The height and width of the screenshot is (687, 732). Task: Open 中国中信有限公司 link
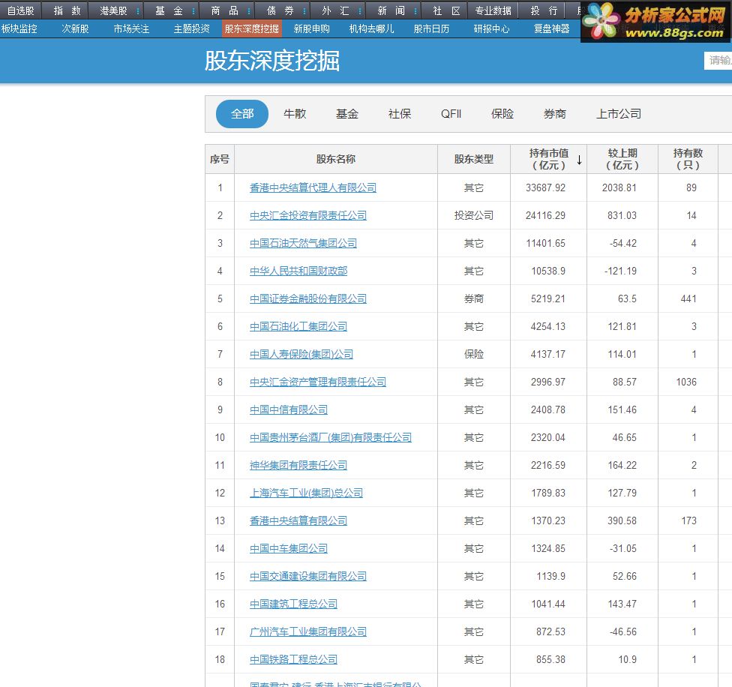click(x=289, y=409)
